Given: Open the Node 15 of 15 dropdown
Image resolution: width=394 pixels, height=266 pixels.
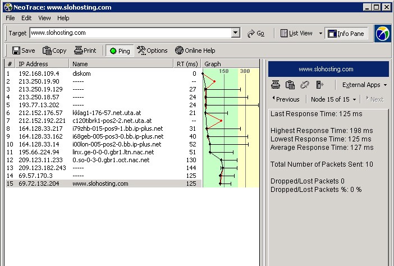Looking at the screenshot, I should [x=333, y=99].
